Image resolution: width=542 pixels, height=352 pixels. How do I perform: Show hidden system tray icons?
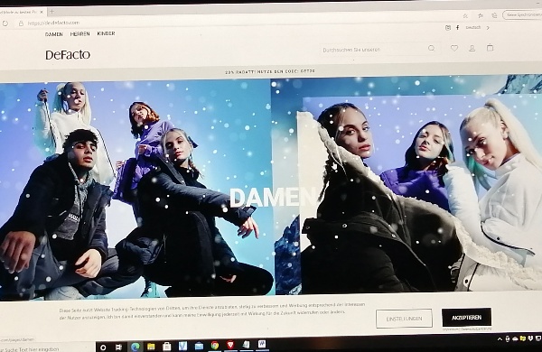pyautogui.click(x=500, y=339)
